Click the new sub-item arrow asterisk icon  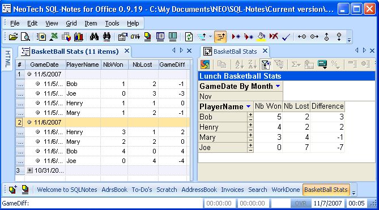pos(248,37)
